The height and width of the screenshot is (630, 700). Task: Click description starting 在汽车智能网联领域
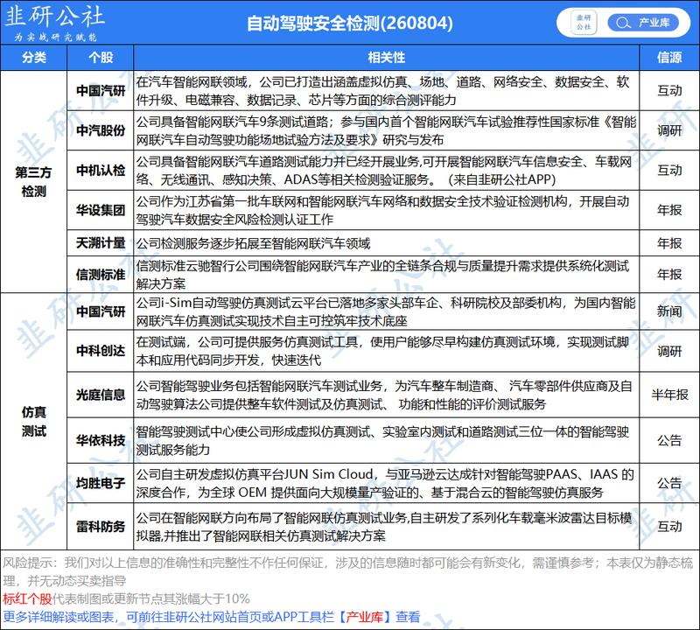383,91
